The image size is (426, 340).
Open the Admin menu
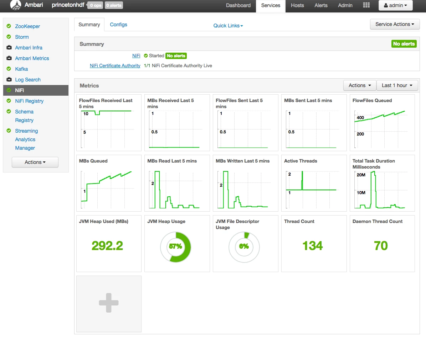click(x=345, y=5)
